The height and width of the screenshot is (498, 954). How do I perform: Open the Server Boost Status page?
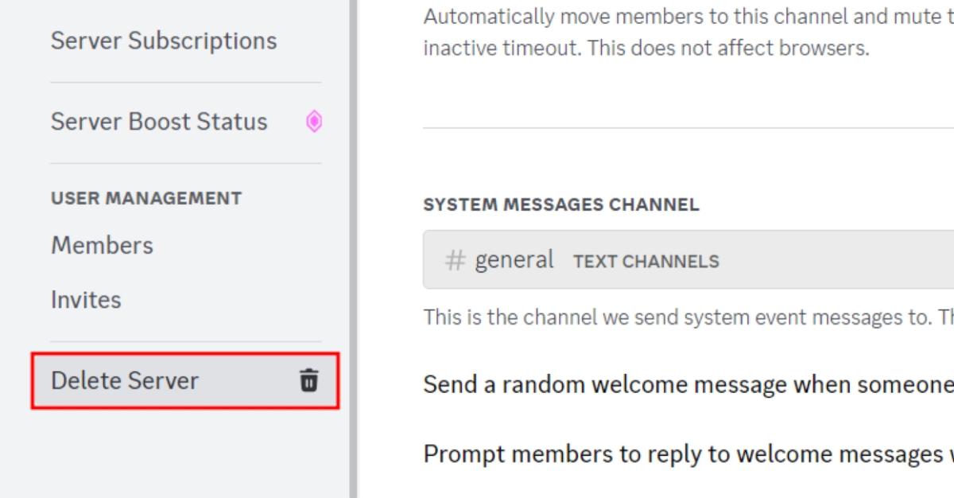pos(158,122)
